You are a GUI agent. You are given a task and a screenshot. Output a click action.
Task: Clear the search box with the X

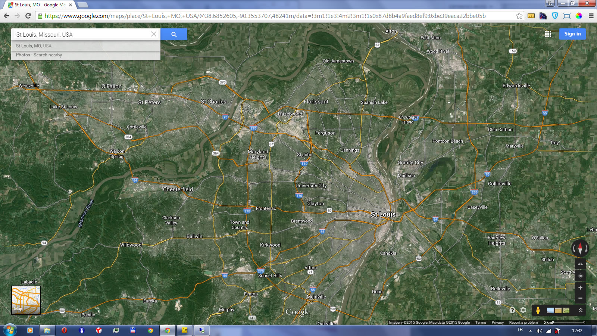(x=153, y=34)
